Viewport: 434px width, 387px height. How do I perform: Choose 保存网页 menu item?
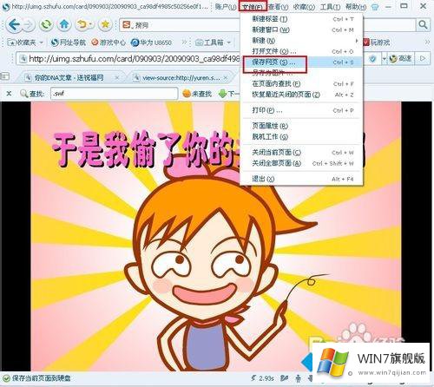pyautogui.click(x=301, y=62)
